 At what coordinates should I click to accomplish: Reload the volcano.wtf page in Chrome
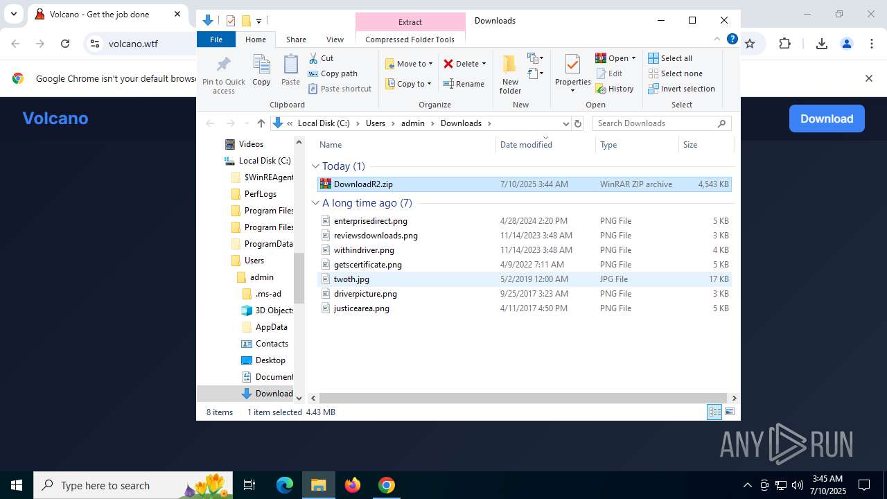pyautogui.click(x=65, y=44)
